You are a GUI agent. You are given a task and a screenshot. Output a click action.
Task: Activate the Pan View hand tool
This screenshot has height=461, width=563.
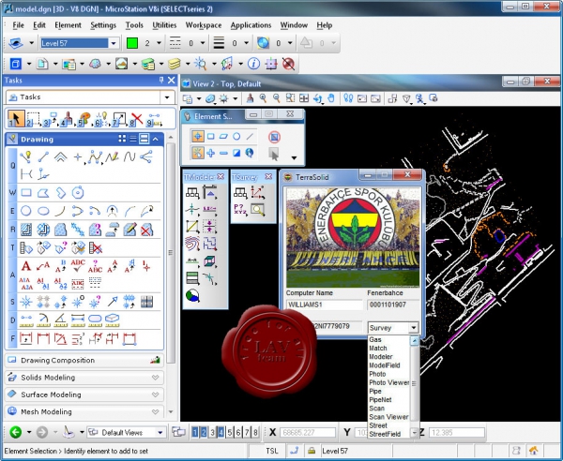coord(331,97)
